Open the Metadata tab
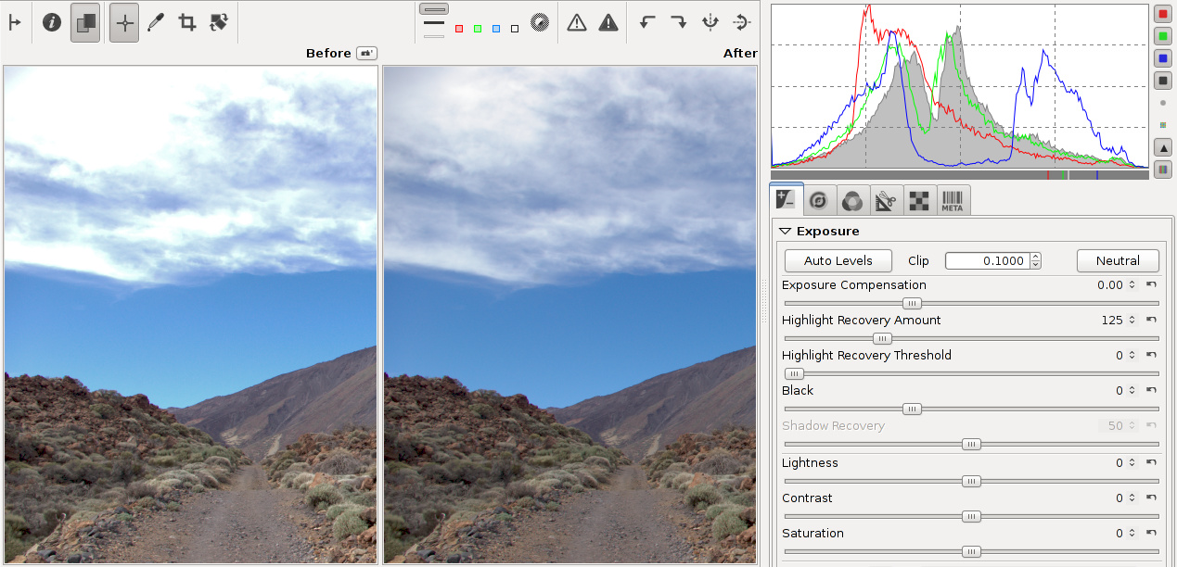Image resolution: width=1177 pixels, height=567 pixels. (953, 200)
